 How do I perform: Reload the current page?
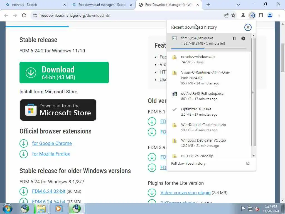tap(24, 15)
